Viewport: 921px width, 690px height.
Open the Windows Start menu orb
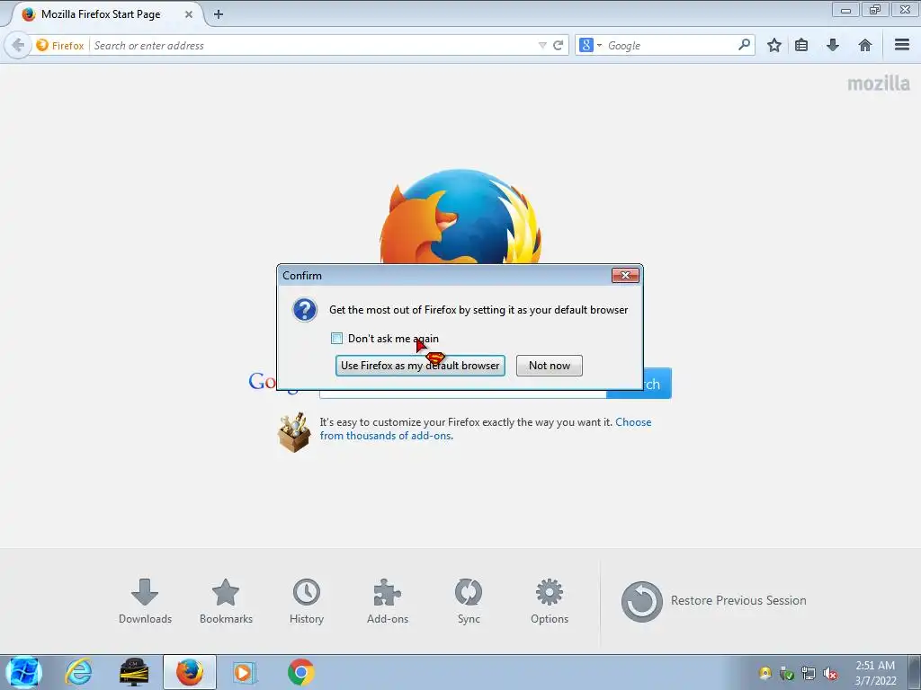point(23,672)
